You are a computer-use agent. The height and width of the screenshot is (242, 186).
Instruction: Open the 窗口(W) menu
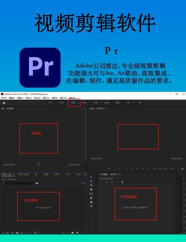tap(64, 98)
